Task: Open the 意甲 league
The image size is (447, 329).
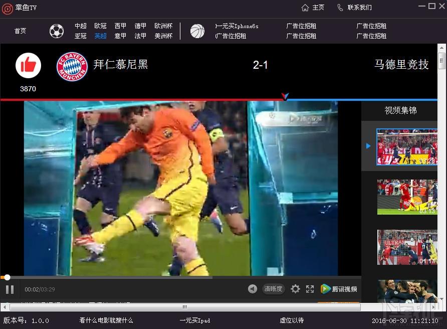Action: 120,36
